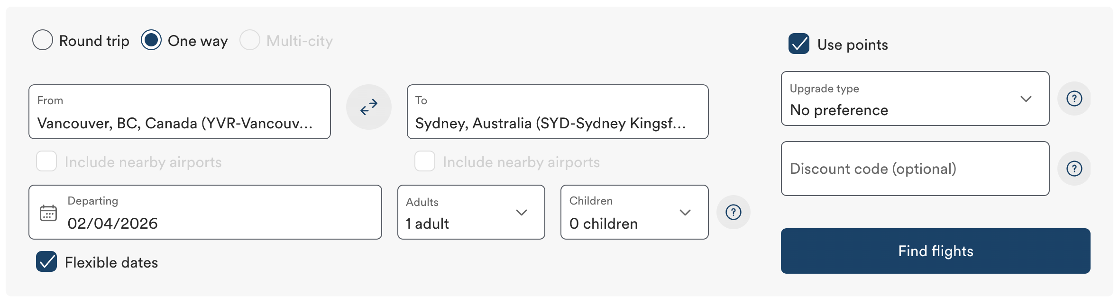Check Include nearby airports under To field
The image size is (1119, 304).
425,161
